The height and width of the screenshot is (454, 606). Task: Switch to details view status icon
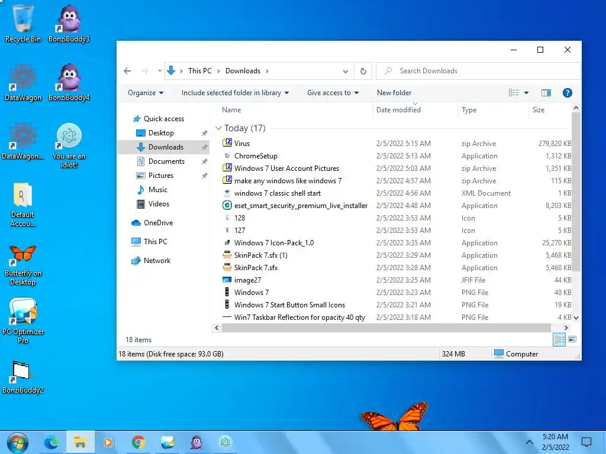[x=559, y=339]
